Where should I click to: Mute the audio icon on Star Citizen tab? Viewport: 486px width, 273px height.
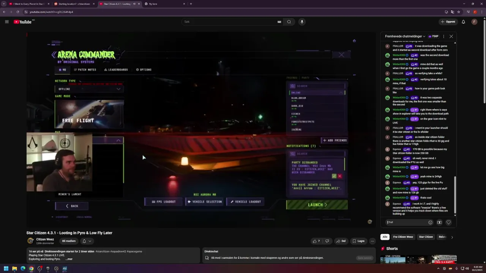(x=134, y=4)
